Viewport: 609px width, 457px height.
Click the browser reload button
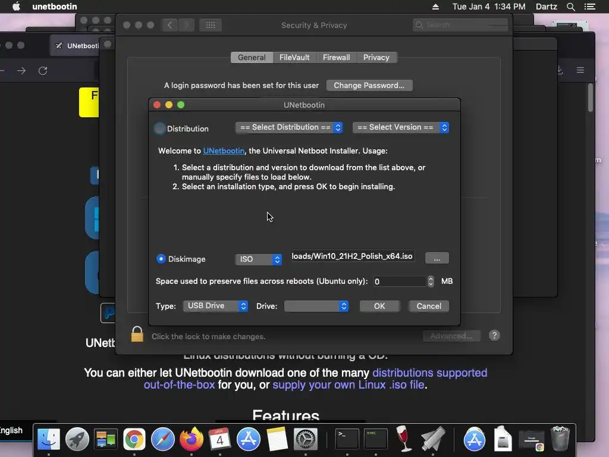click(x=43, y=71)
